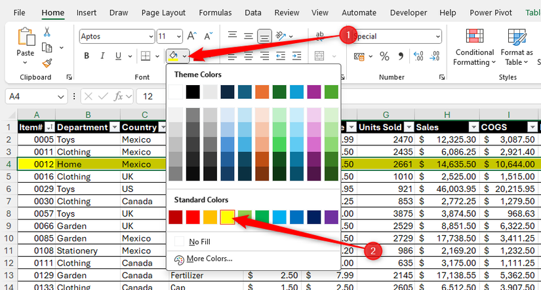Open the Units Sold filter dropdown
This screenshot has height=290, width=541.
point(407,127)
